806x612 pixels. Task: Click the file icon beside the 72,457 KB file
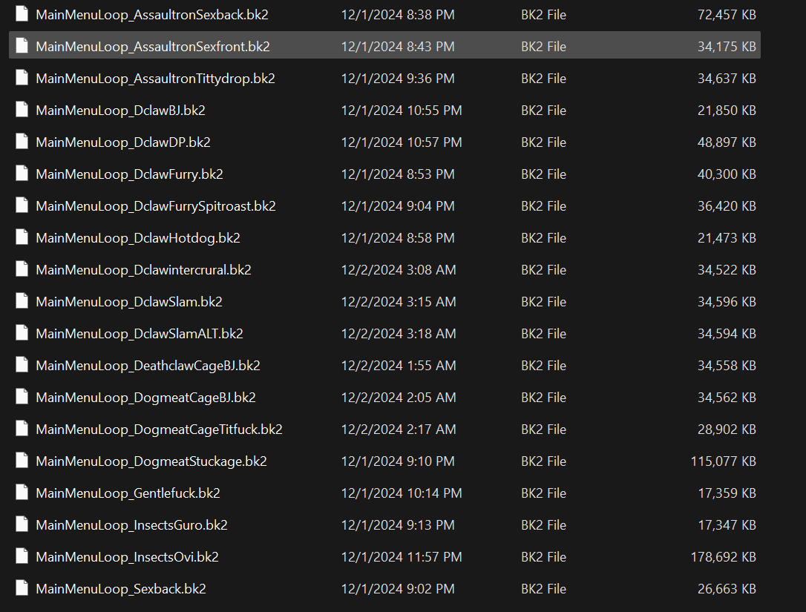pos(22,14)
